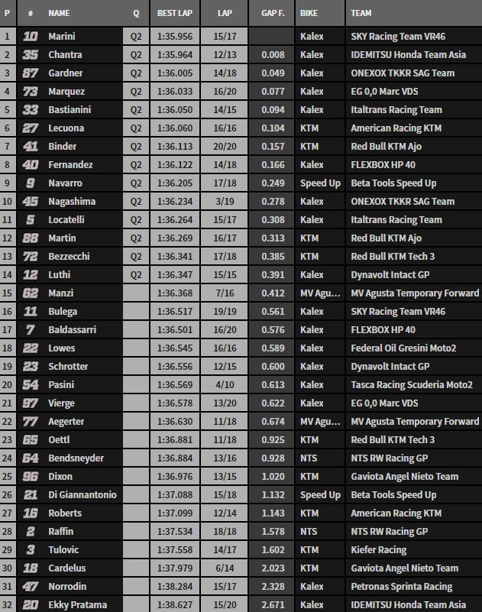The image size is (482, 612).
Task: Click the NAME column header
Action: 59,14
